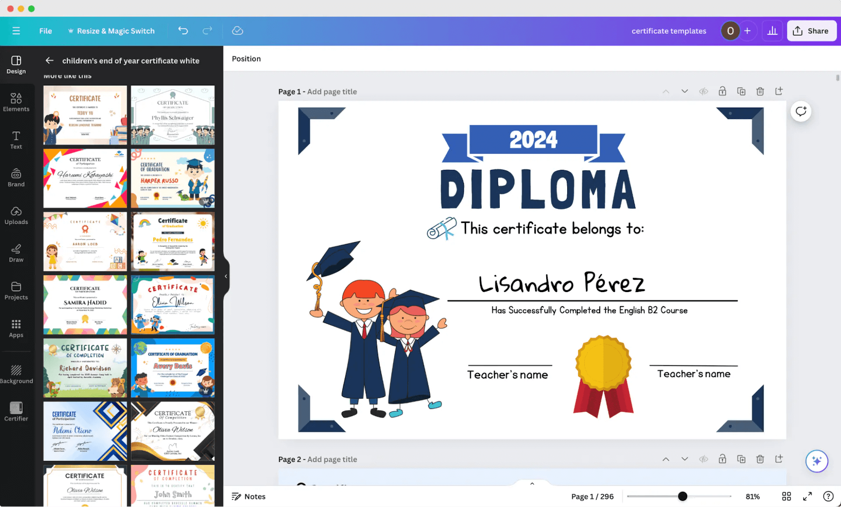Enable grid view for pages
This screenshot has height=507, width=841.
click(x=786, y=496)
